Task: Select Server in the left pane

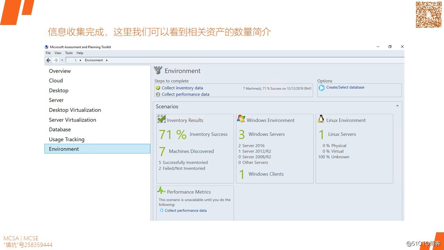Action: tap(97, 100)
